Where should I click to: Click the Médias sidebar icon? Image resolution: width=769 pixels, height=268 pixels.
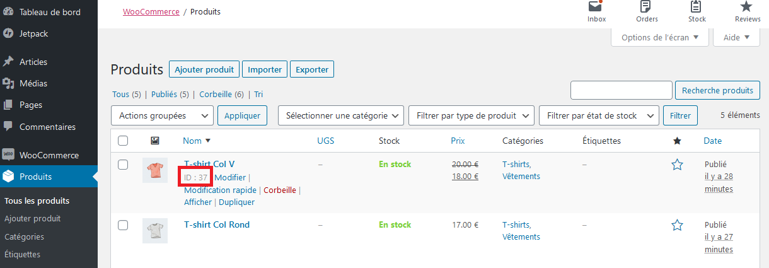pyautogui.click(x=9, y=83)
